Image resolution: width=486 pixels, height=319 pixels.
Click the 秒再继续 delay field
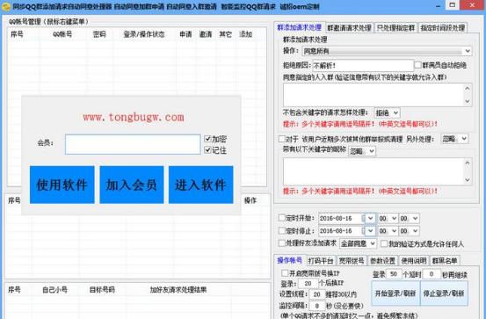coord(432,274)
